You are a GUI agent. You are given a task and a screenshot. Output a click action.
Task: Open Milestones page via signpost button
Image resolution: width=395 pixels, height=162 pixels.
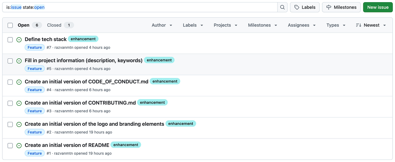pyautogui.click(x=341, y=7)
